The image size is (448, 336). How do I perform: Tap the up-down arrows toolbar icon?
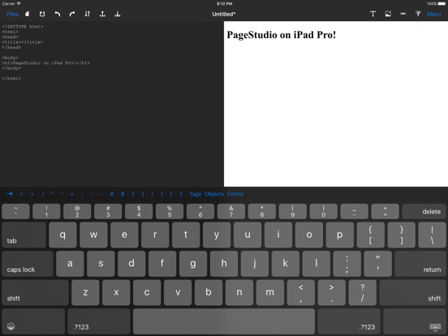[x=88, y=14]
